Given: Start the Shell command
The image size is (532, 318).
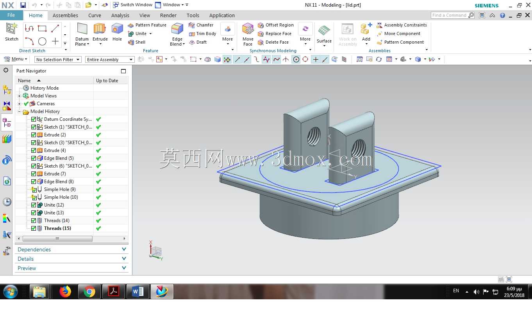Looking at the screenshot, I should point(137,42).
